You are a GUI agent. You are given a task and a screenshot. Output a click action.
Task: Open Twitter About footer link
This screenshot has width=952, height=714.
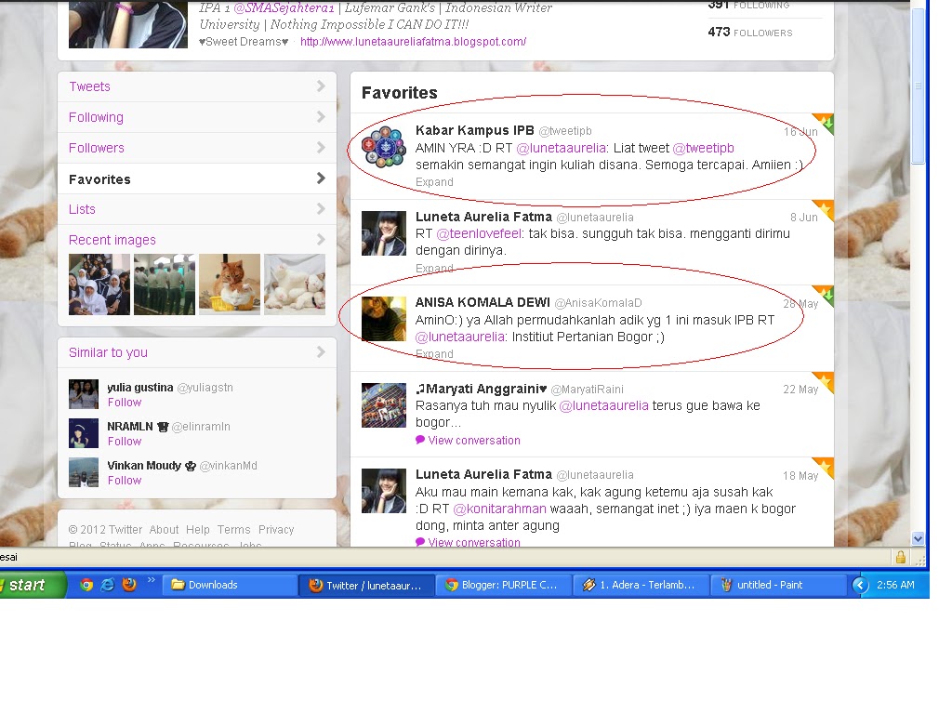point(164,529)
